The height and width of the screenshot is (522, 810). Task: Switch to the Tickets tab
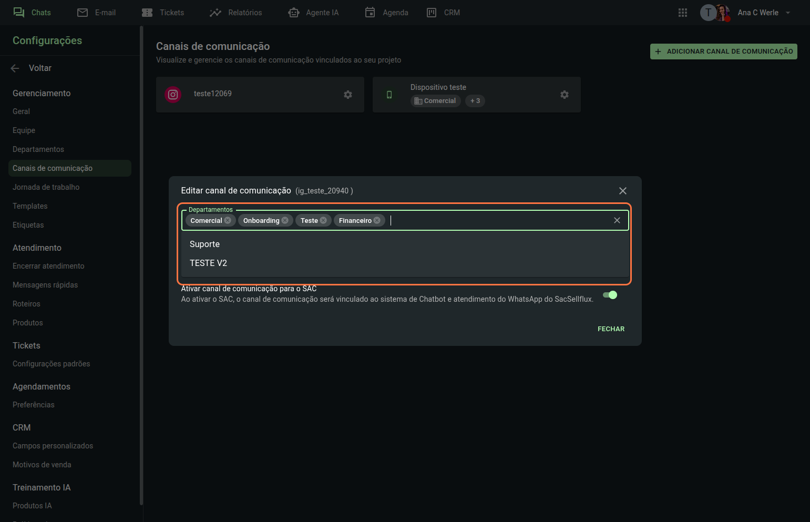pyautogui.click(x=163, y=13)
